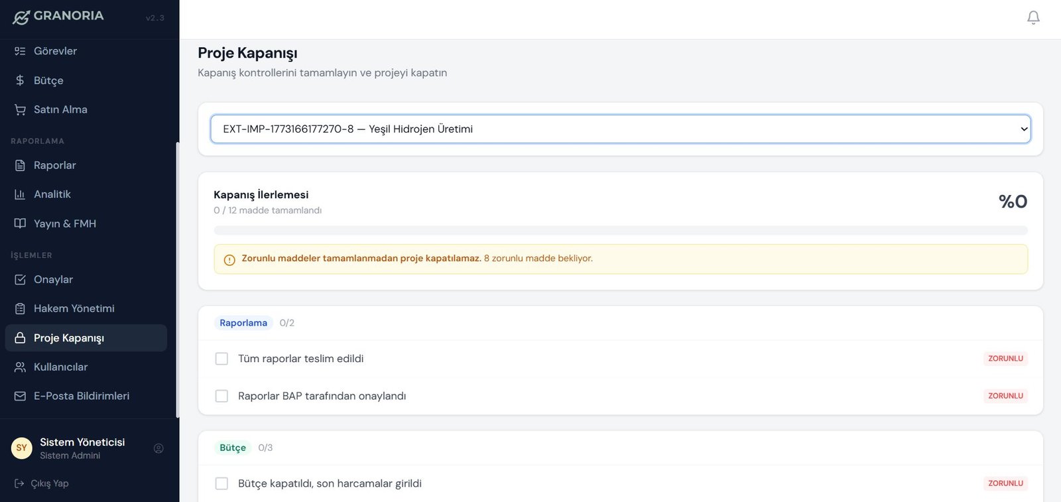Tick 'Raporlar BAP tarafından onaylandı' checkbox

(x=221, y=396)
